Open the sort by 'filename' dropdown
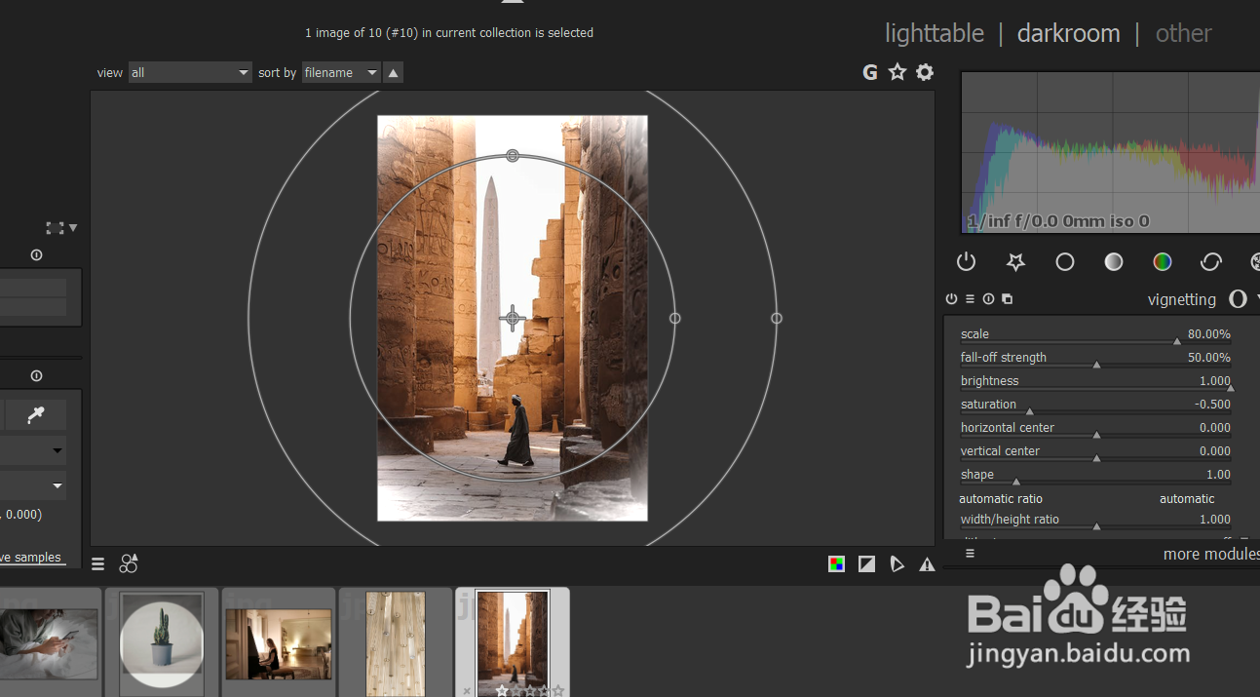This screenshot has height=697, width=1260. [341, 72]
